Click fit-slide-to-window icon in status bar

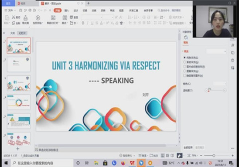189,155
